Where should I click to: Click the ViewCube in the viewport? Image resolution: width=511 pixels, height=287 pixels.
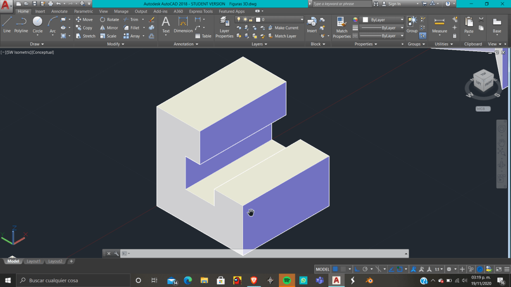[483, 81]
